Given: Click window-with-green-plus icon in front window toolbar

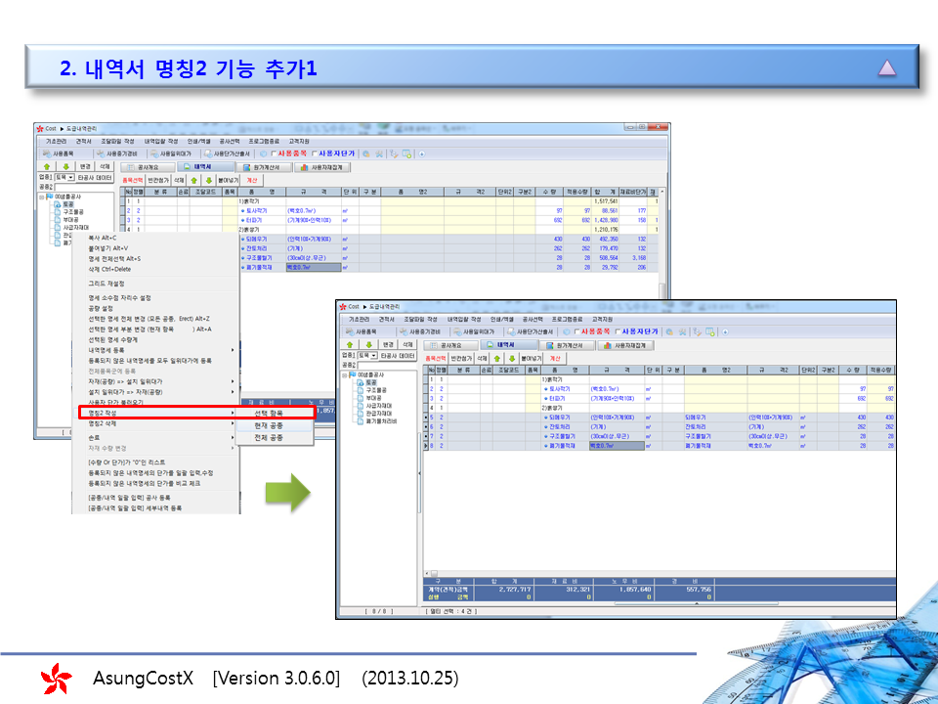Looking at the screenshot, I should pyautogui.click(x=710, y=331).
